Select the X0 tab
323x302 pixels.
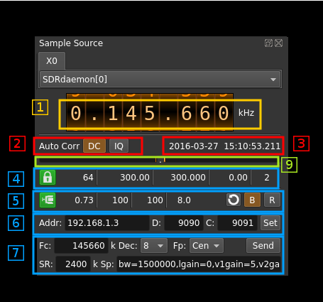click(x=52, y=61)
